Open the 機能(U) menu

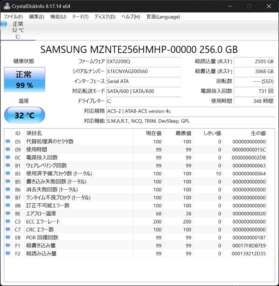tap(58, 17)
